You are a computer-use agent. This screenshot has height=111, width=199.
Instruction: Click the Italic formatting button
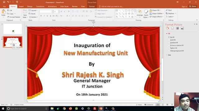click(x=44, y=16)
